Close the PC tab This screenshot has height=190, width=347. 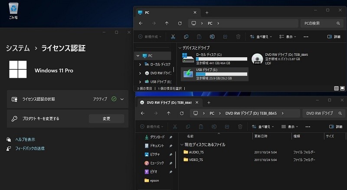[x=195, y=13]
